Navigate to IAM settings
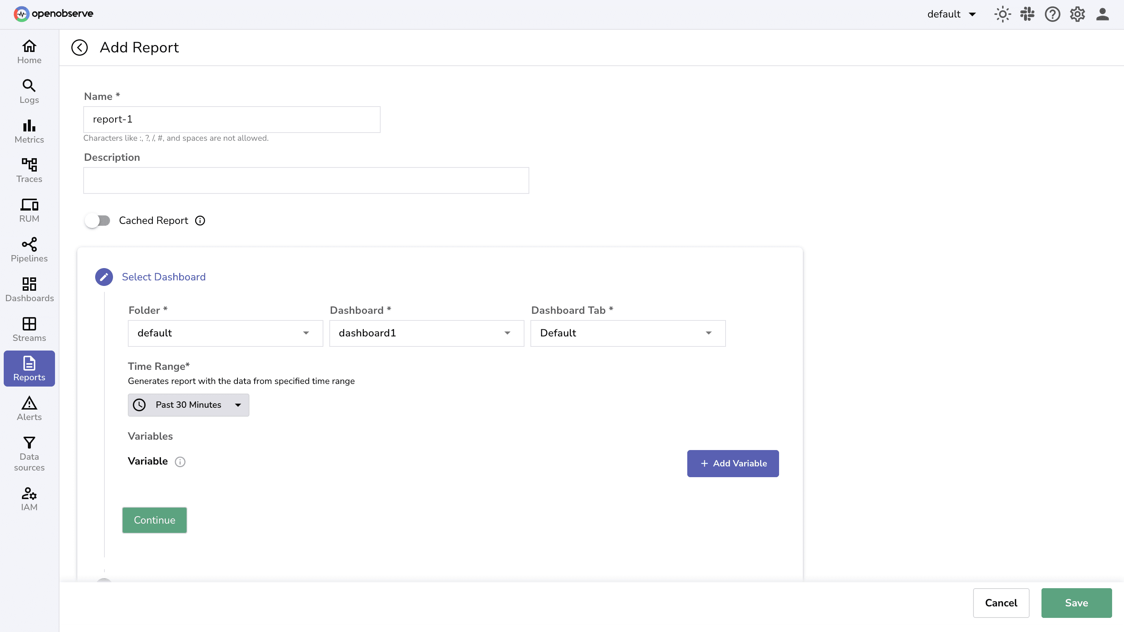This screenshot has width=1124, height=632. [29, 499]
